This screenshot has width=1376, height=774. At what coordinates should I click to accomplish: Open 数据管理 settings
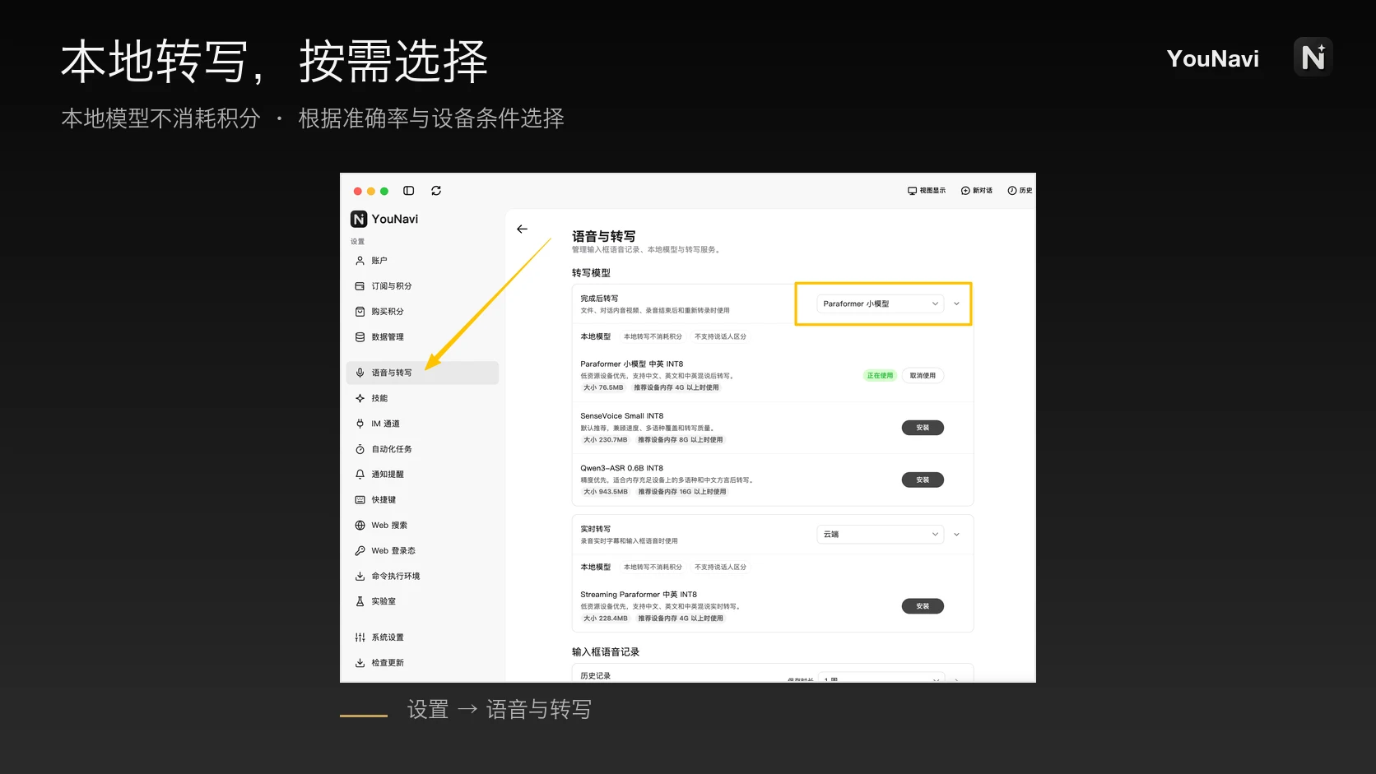422,337
